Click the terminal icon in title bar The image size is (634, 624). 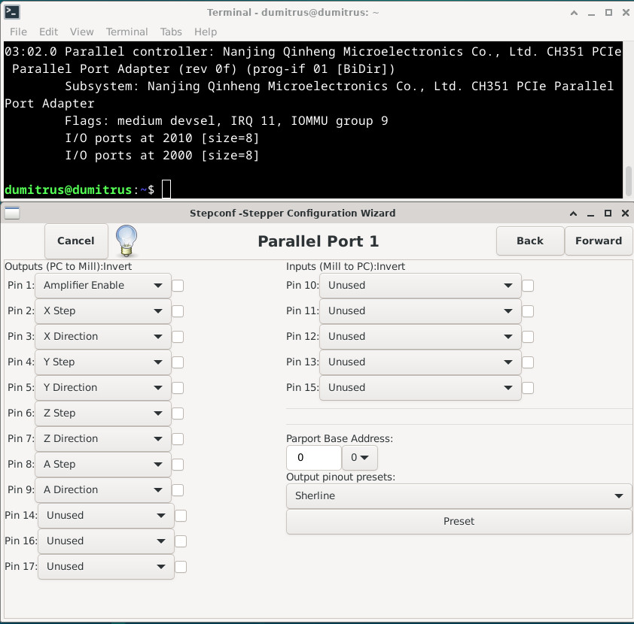(13, 12)
